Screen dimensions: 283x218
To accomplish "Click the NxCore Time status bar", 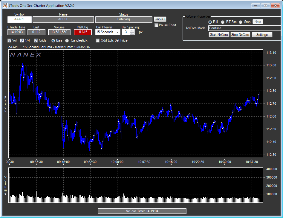I will [x=142, y=211].
